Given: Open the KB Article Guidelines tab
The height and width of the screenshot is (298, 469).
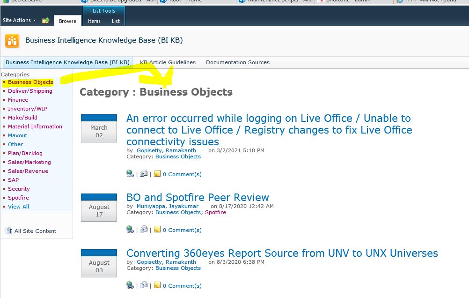Looking at the screenshot, I should pos(168,62).
